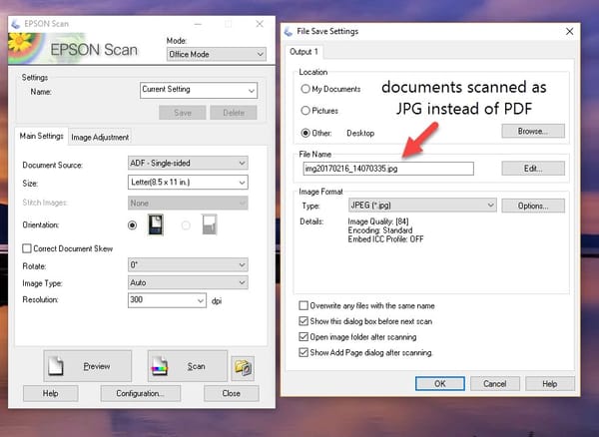599x437 pixels.
Task: Click 'Encoding: Standard' detail text
Action: click(380, 230)
